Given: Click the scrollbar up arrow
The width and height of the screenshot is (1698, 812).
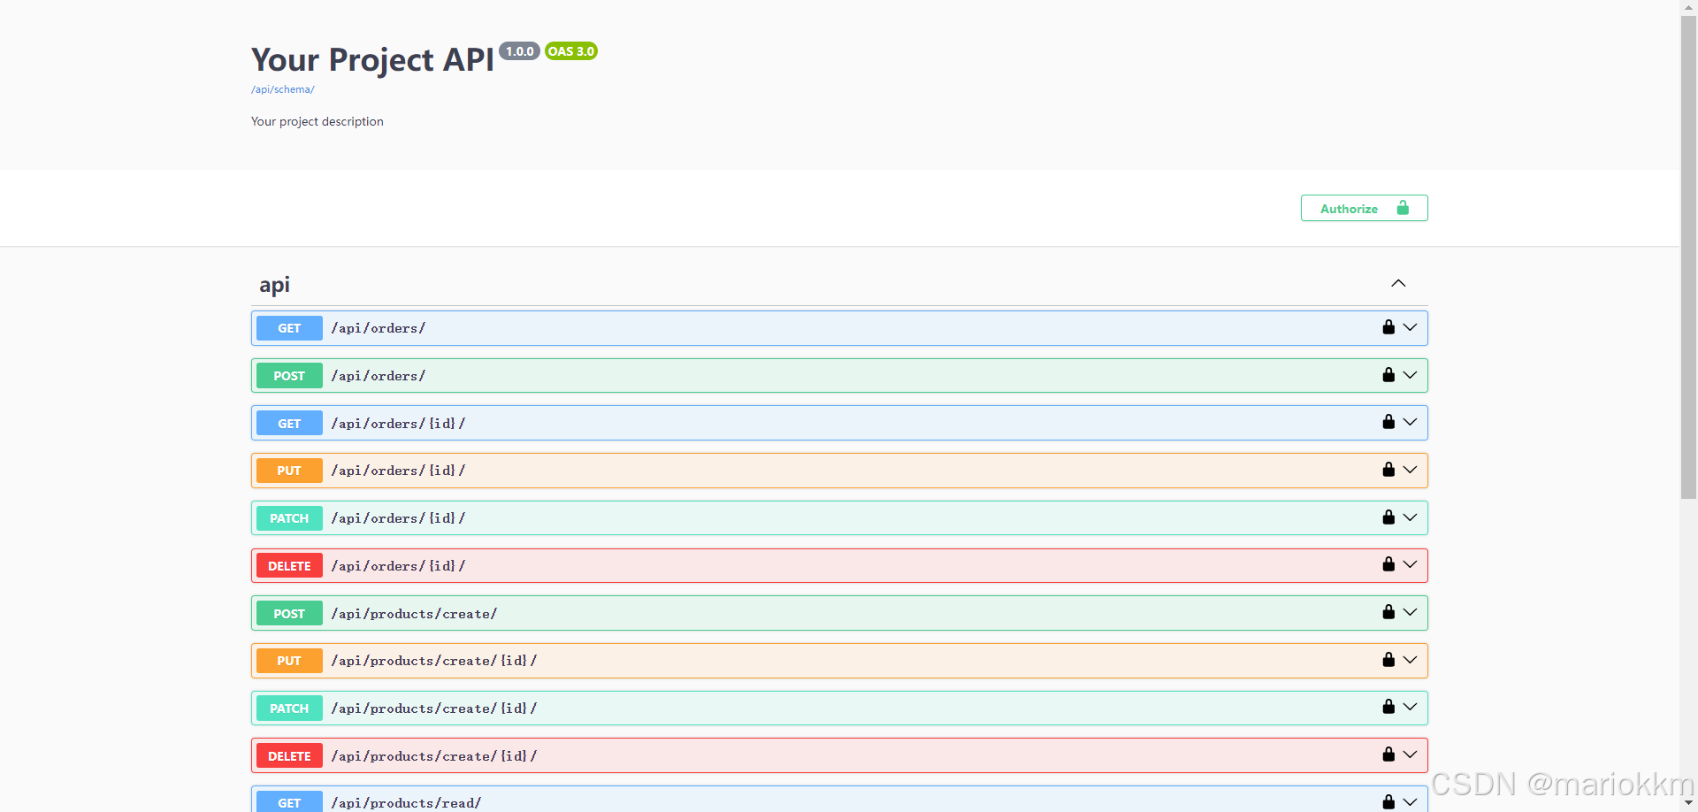Looking at the screenshot, I should tap(1688, 7).
